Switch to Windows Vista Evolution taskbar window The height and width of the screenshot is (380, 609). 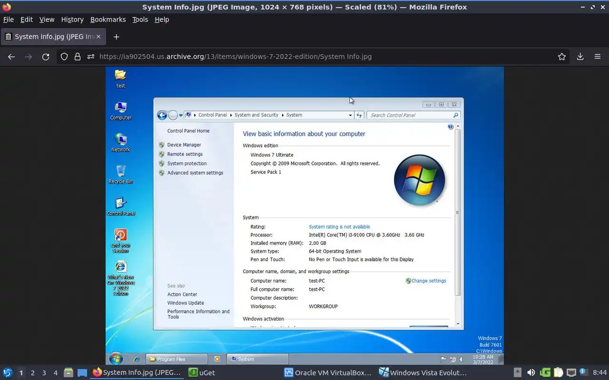click(423, 373)
